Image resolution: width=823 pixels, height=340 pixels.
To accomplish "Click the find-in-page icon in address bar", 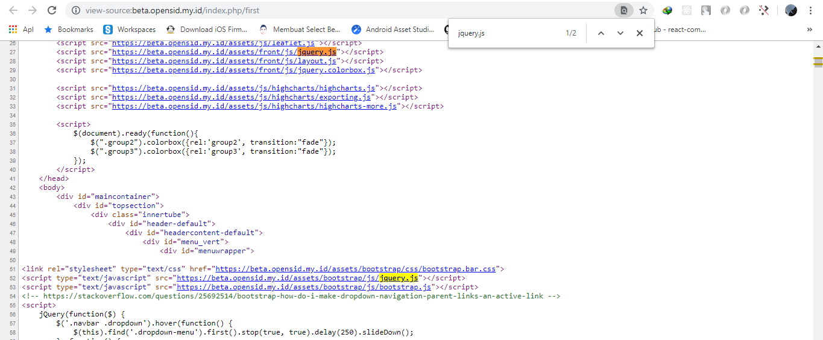I will point(624,10).
